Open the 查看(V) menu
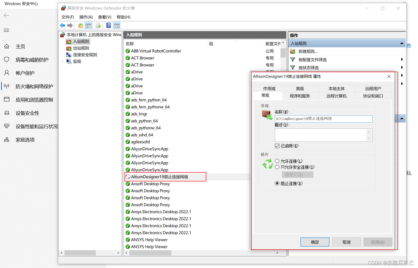The image size is (418, 268). [x=104, y=17]
